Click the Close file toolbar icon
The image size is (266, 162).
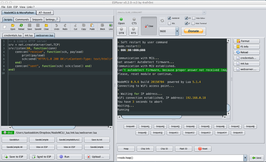pyautogui.click(x=46, y=27)
